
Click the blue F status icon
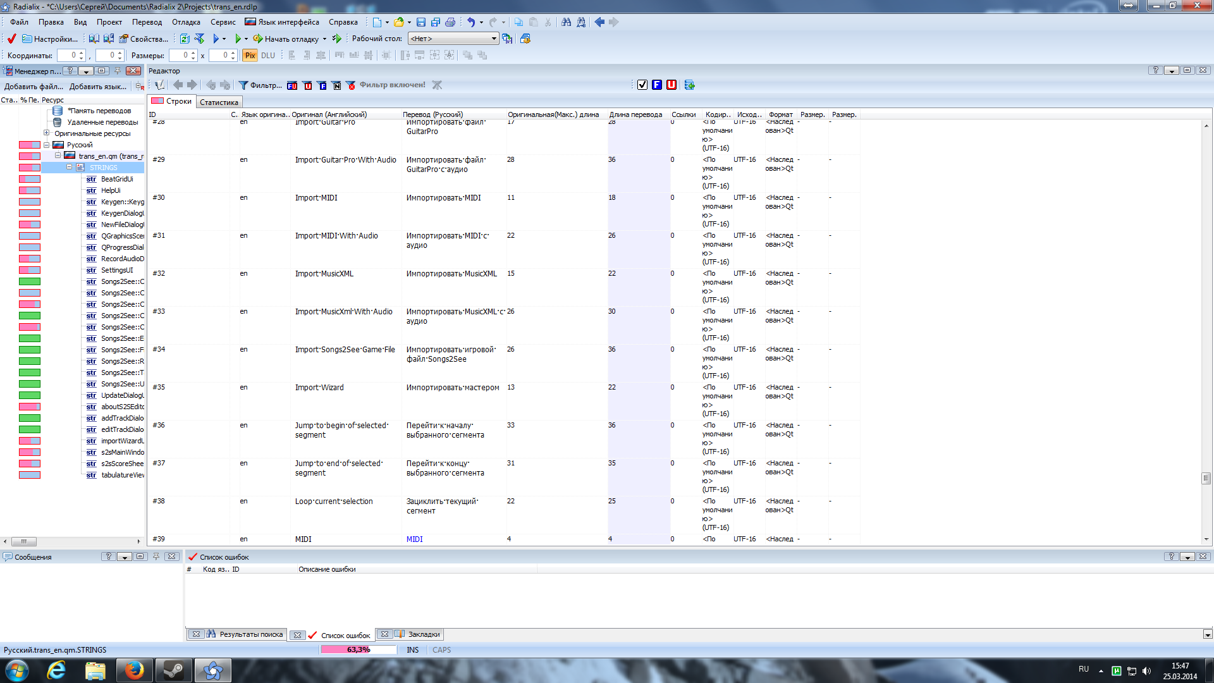(657, 85)
